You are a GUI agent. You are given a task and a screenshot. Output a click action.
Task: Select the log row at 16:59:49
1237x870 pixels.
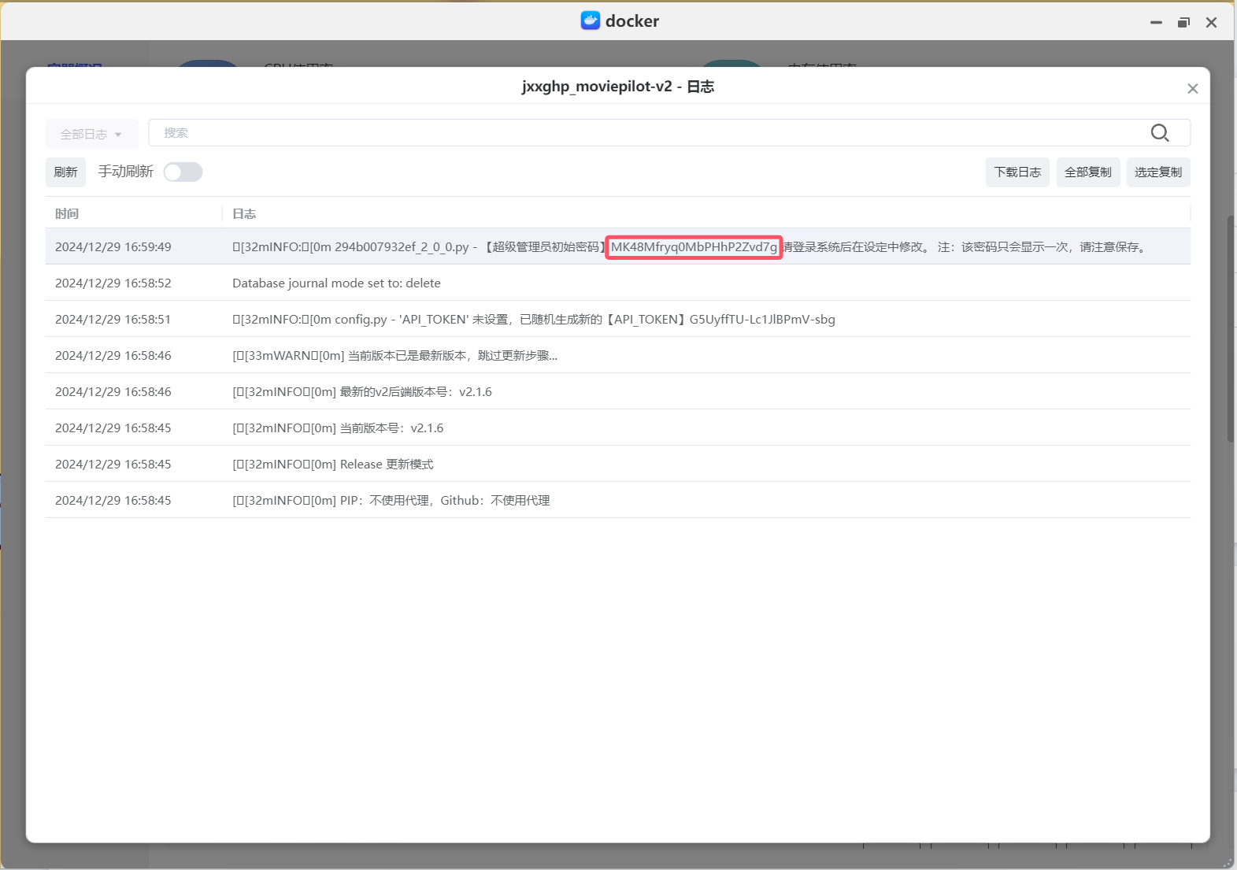click(617, 246)
